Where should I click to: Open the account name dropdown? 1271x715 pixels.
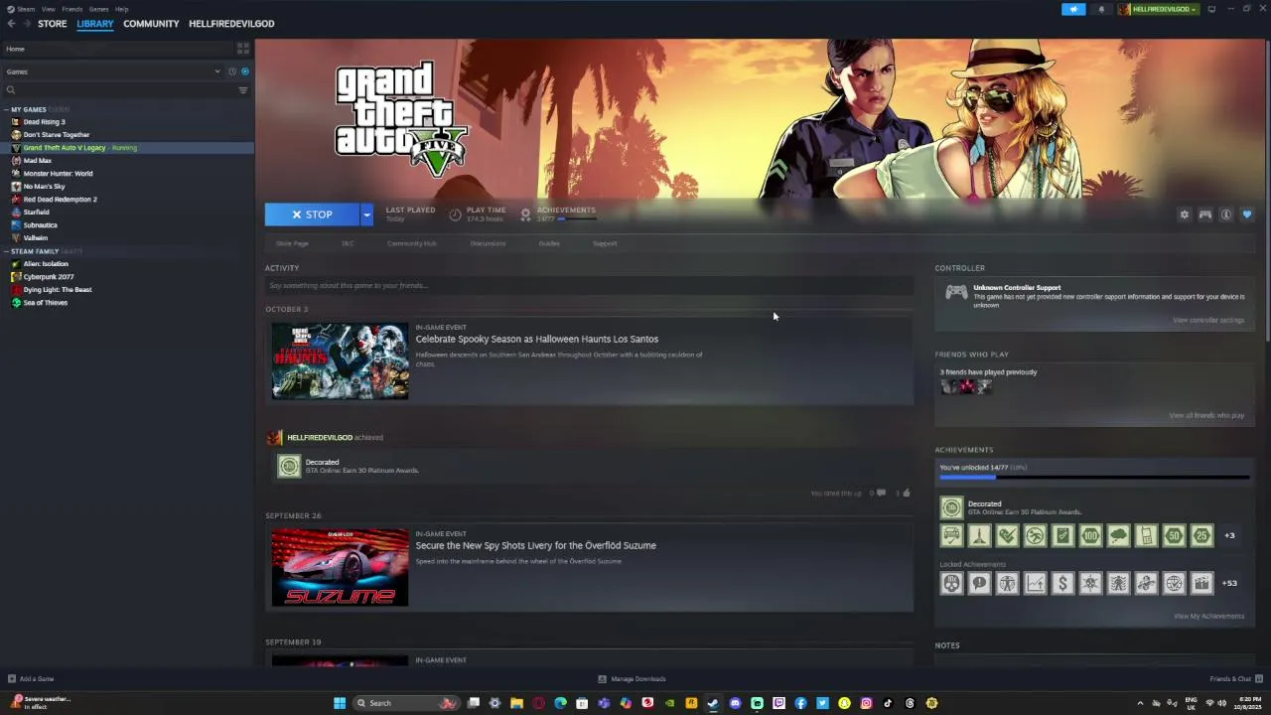(1158, 9)
